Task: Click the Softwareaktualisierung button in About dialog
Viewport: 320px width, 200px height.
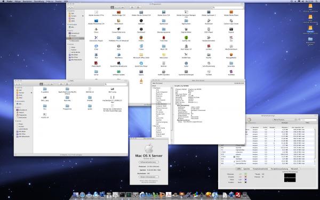Action: pyautogui.click(x=149, y=162)
